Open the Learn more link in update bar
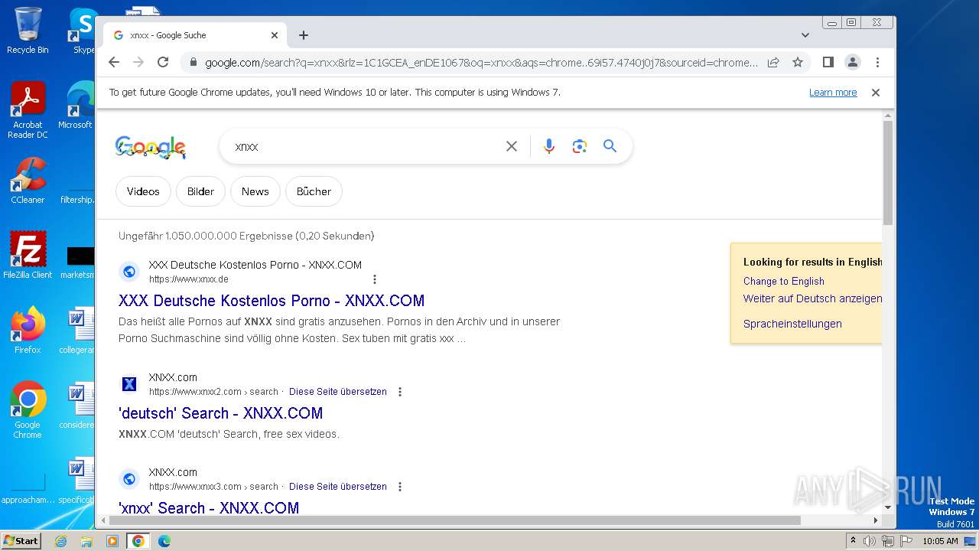 tap(833, 93)
